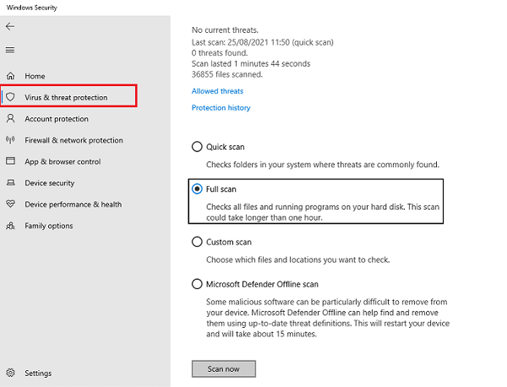Click the back arrow icon

10,26
